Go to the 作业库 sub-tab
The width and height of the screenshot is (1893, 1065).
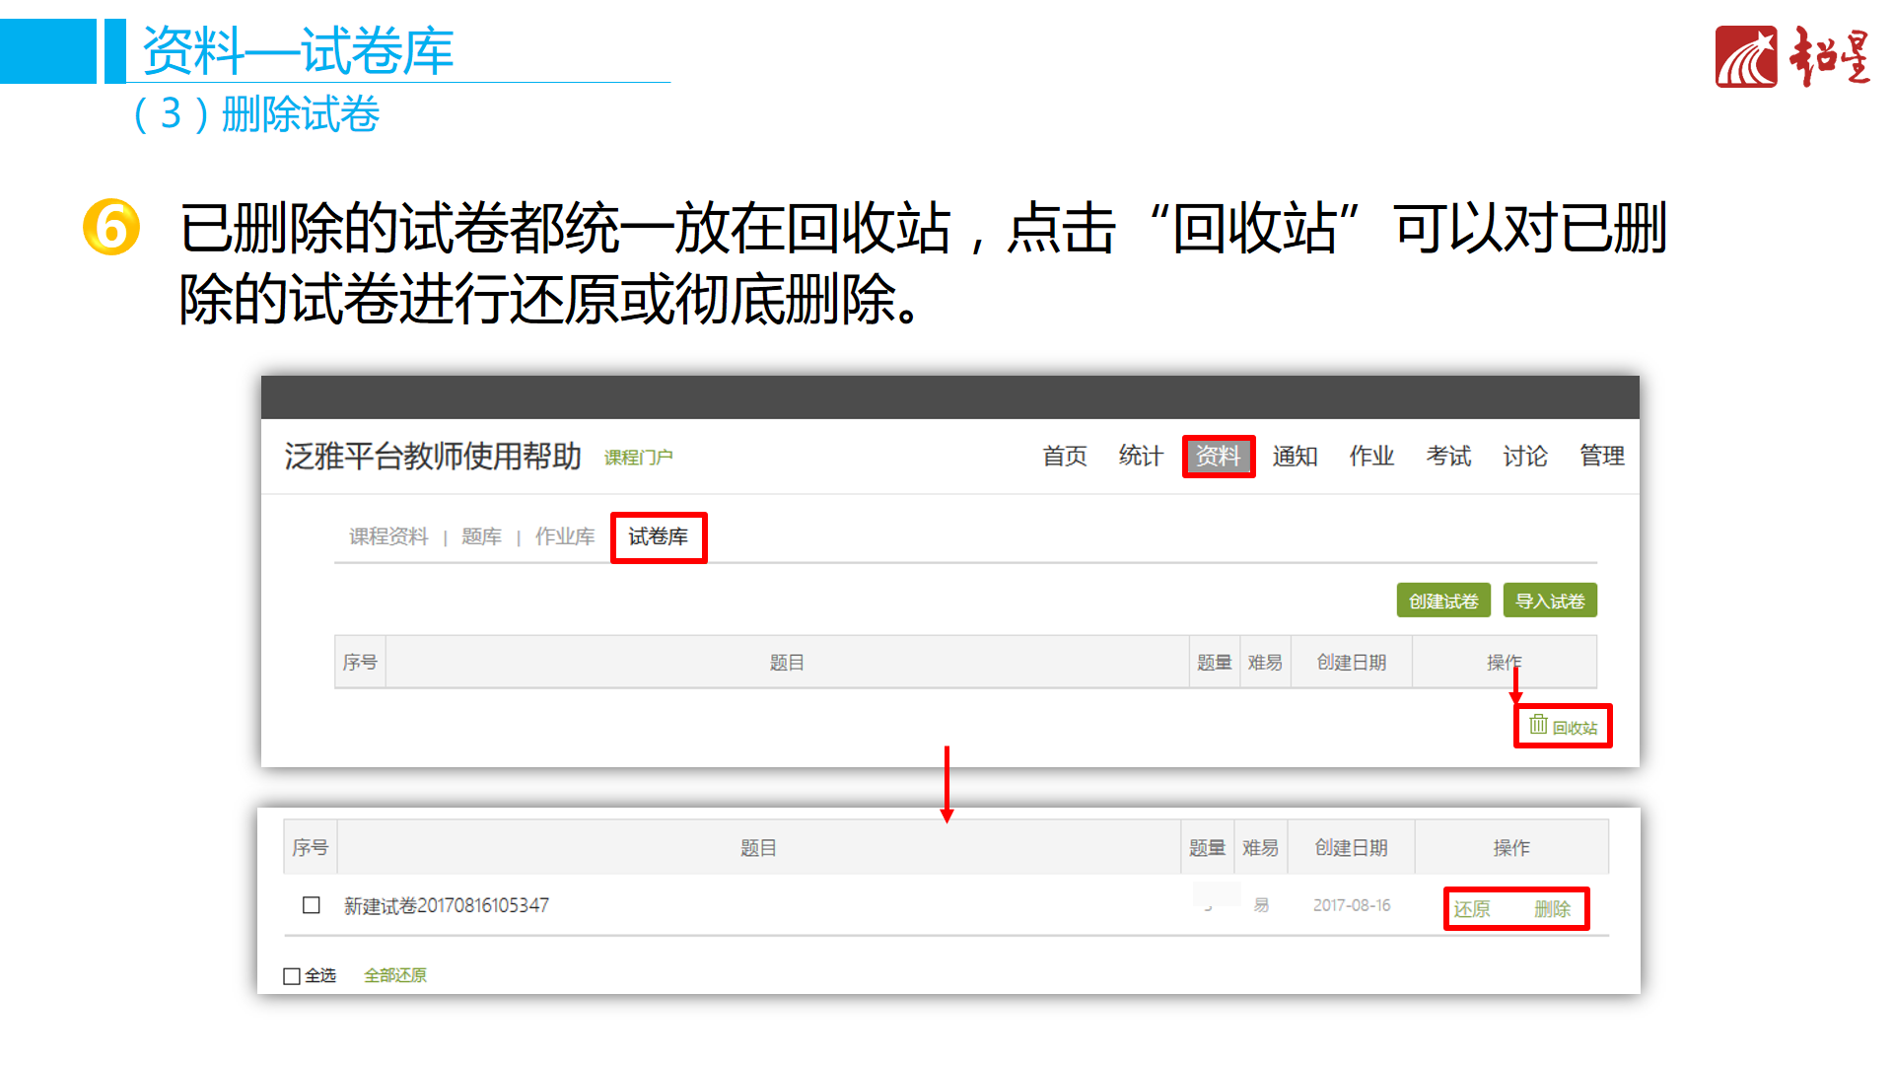(x=565, y=537)
